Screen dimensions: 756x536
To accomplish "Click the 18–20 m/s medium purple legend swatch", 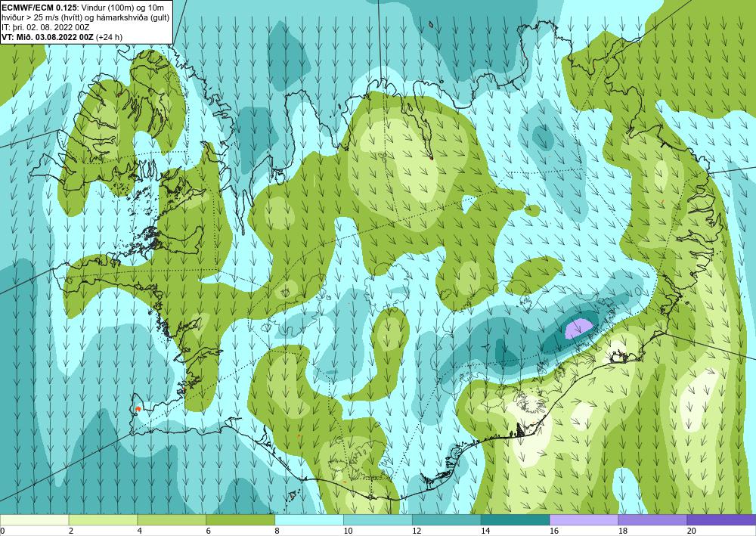I will pos(652,519).
